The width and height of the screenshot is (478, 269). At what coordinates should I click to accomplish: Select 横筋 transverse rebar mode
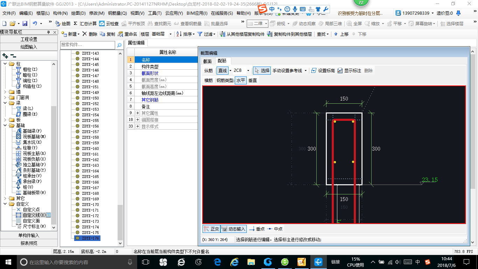(x=209, y=80)
